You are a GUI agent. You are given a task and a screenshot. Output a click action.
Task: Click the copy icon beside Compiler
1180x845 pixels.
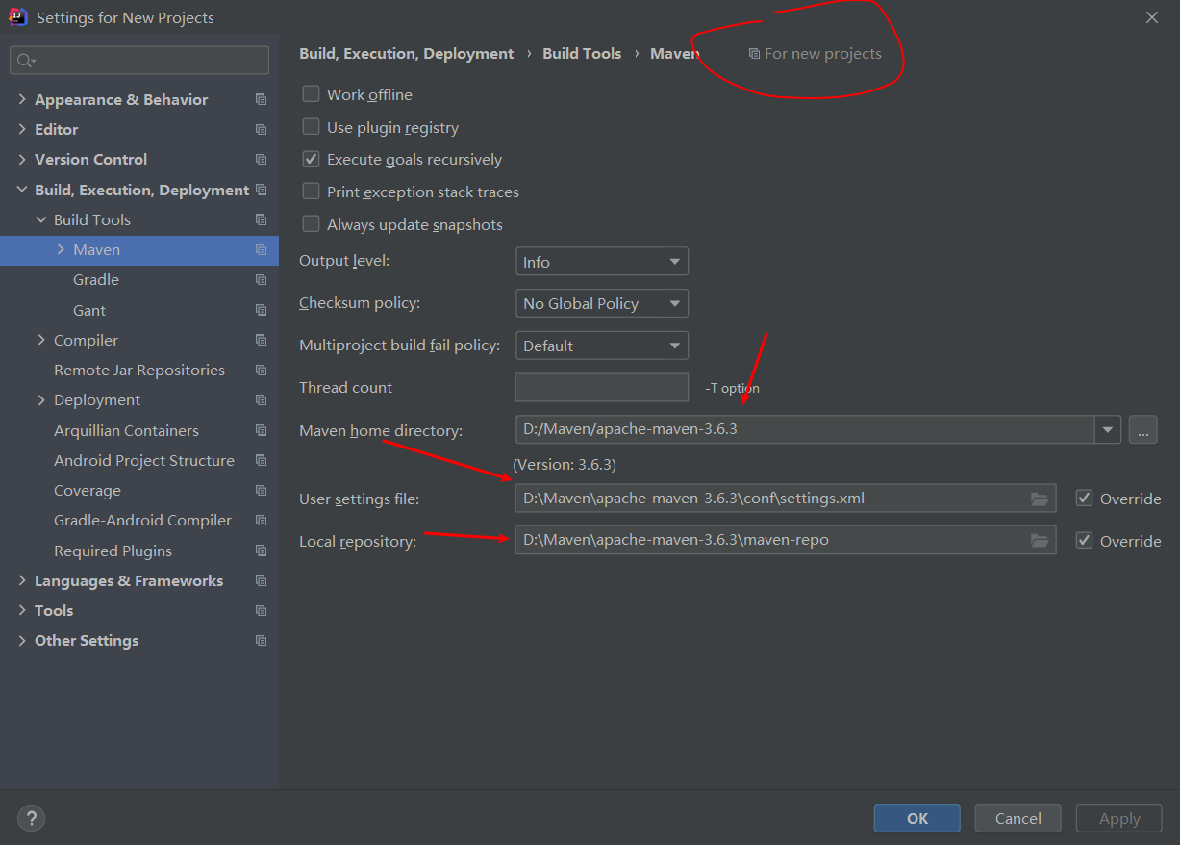261,340
